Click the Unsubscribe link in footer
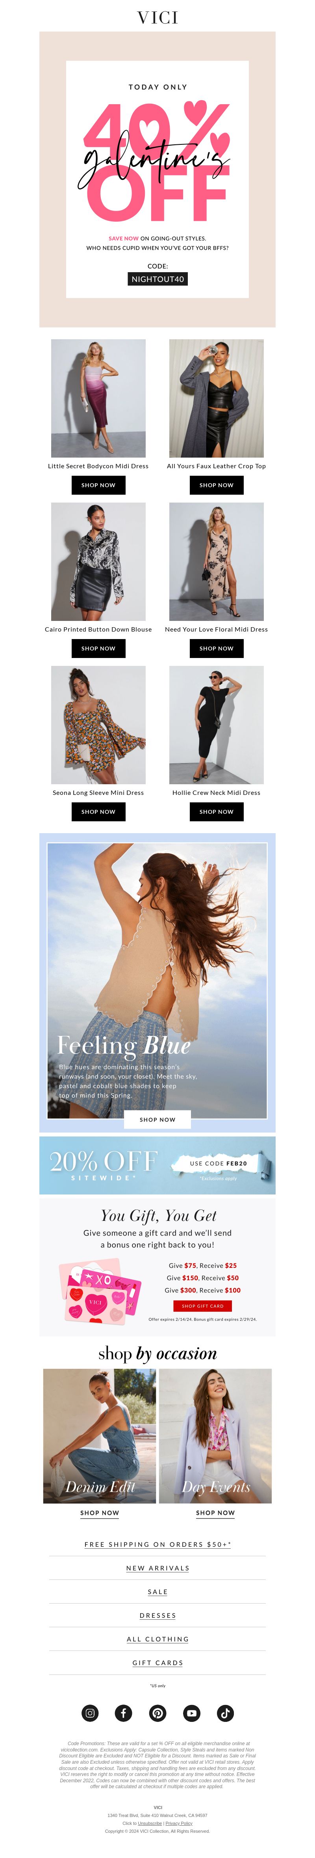This screenshot has width=315, height=1858. point(150,1822)
